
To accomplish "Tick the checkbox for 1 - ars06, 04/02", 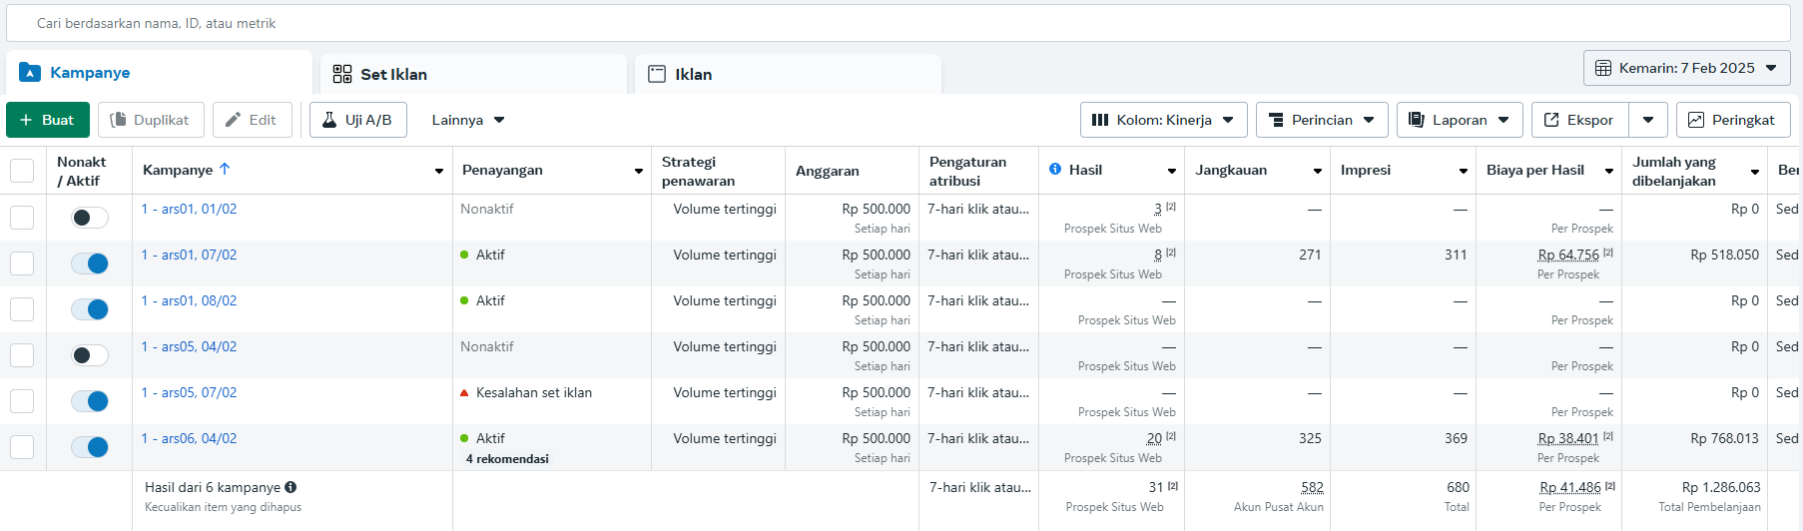I will (x=22, y=447).
